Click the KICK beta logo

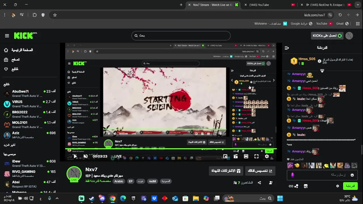26,35
